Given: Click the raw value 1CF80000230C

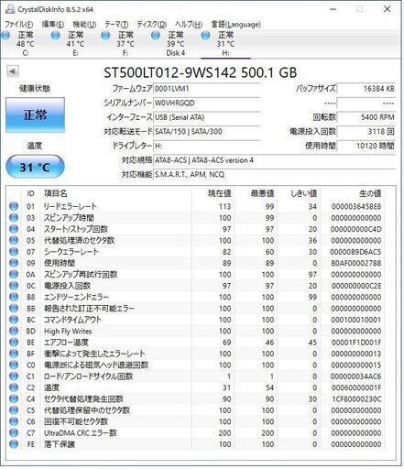Looking at the screenshot, I should pyautogui.click(x=356, y=399).
